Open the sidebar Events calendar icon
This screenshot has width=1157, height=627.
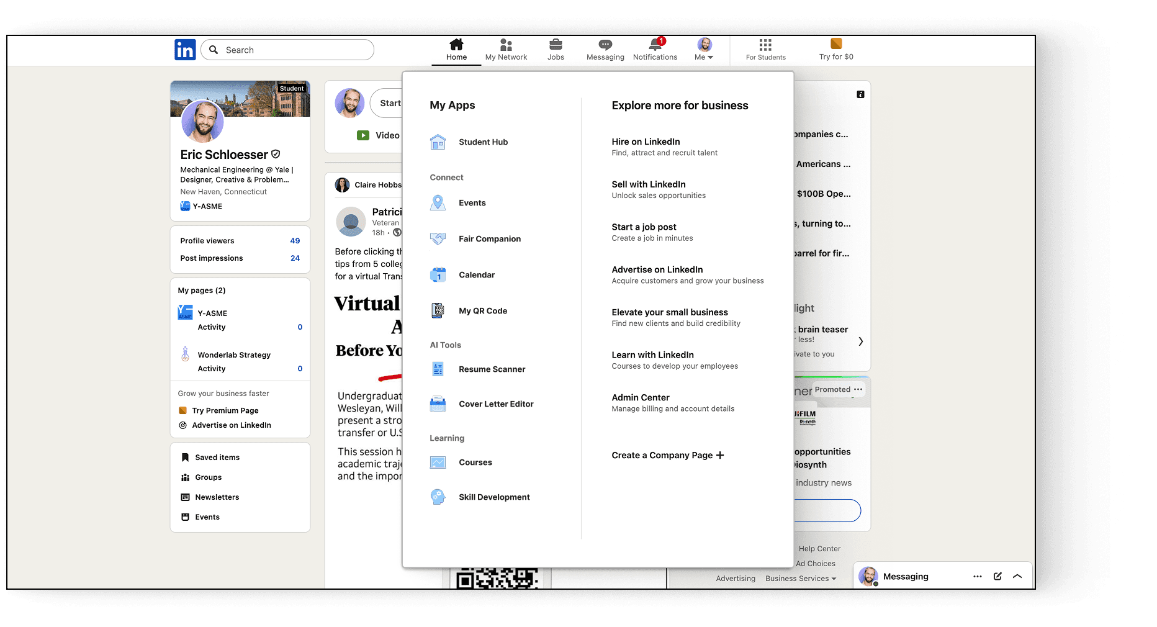[185, 517]
